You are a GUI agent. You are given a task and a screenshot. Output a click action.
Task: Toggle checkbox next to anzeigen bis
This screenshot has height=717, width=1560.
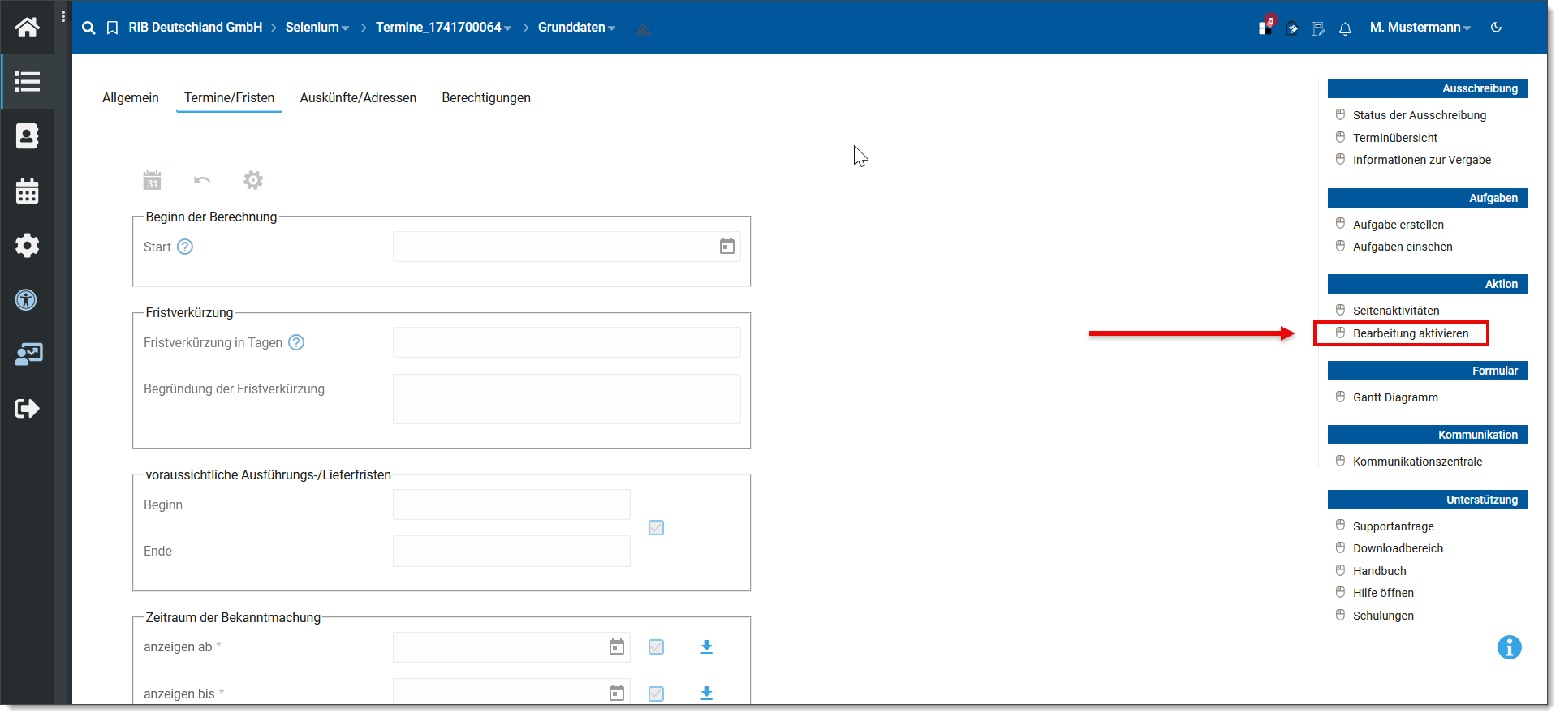[x=656, y=693]
